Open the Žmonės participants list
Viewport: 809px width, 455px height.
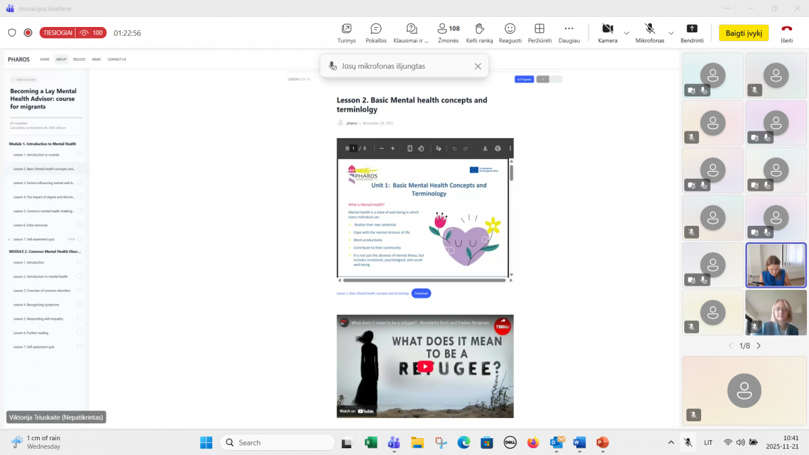[x=448, y=29]
